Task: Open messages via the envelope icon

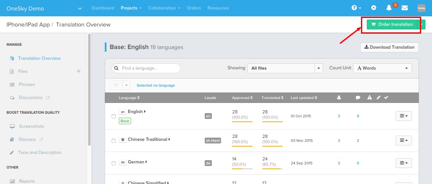Action: (404, 8)
